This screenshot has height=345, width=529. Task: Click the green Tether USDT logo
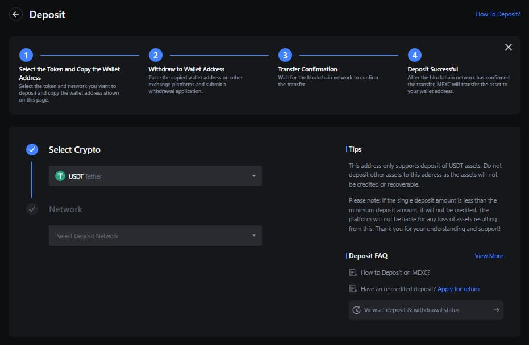(60, 176)
